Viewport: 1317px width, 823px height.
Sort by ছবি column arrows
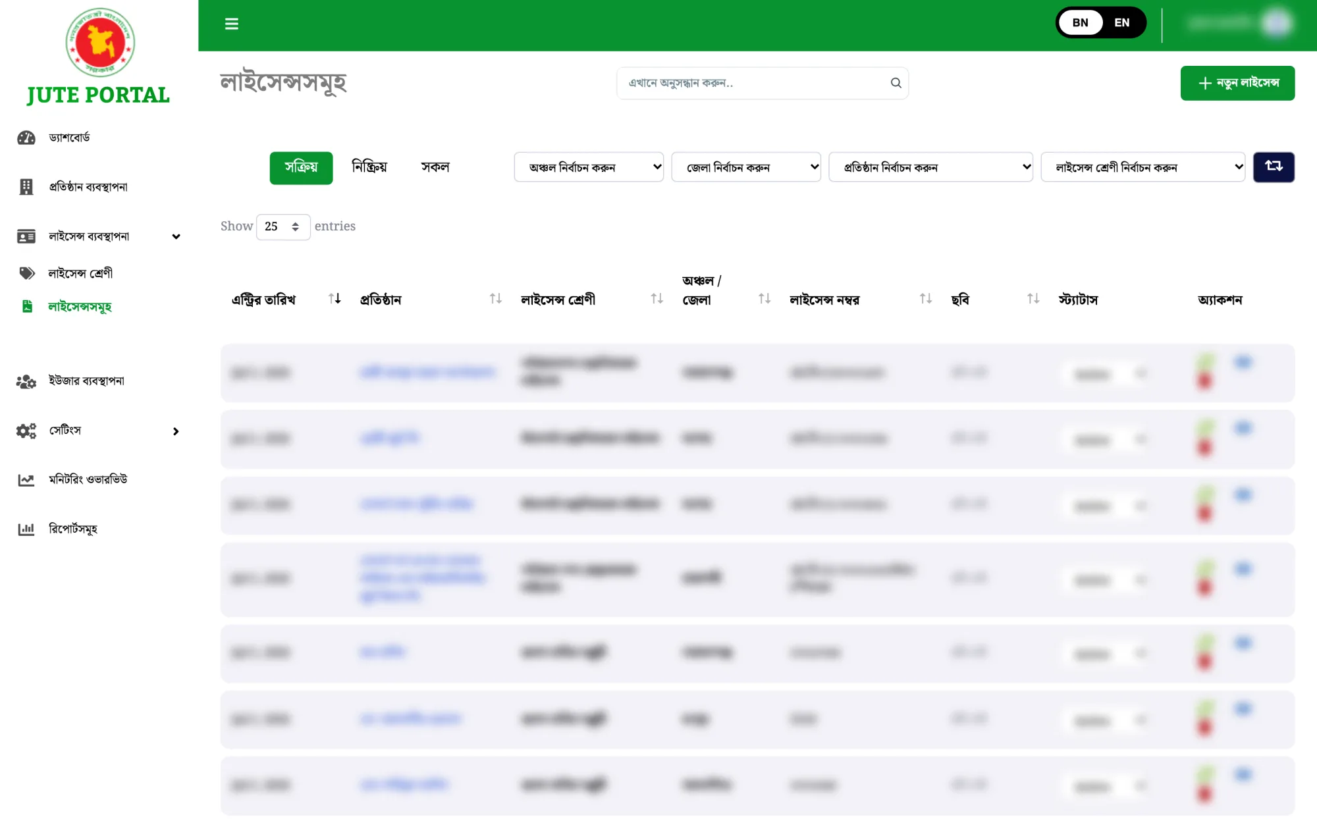click(x=1033, y=299)
